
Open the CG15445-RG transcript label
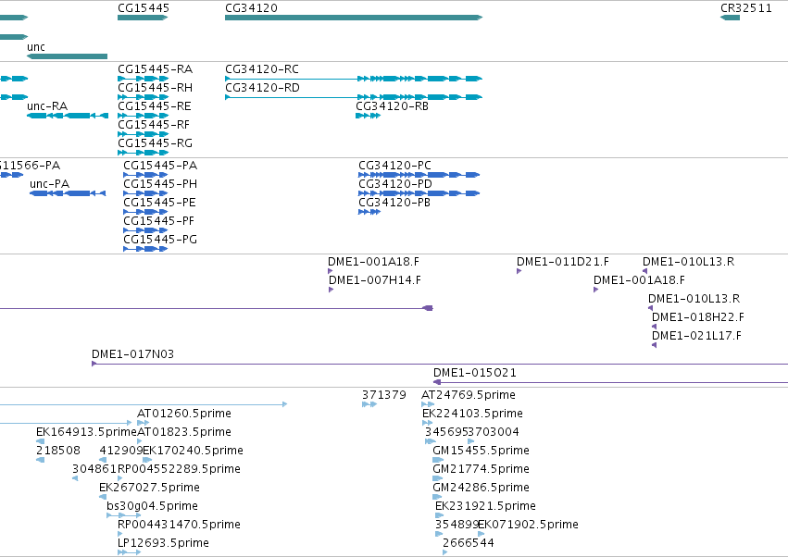tap(155, 143)
